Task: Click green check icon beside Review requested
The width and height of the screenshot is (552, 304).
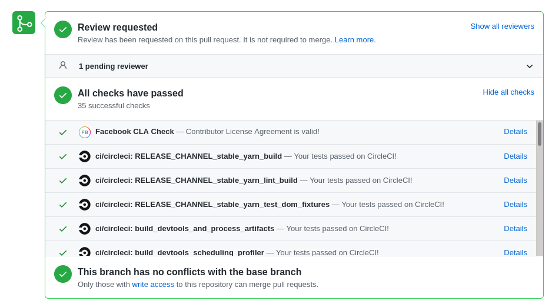Action: (63, 29)
